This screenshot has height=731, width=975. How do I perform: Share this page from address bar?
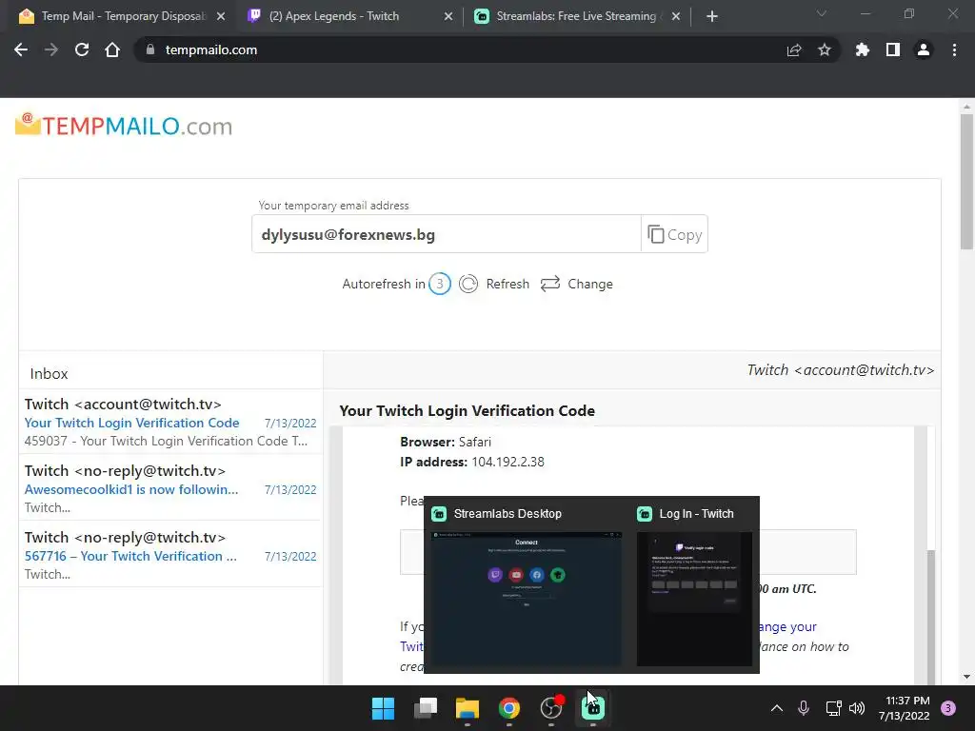[x=794, y=49]
